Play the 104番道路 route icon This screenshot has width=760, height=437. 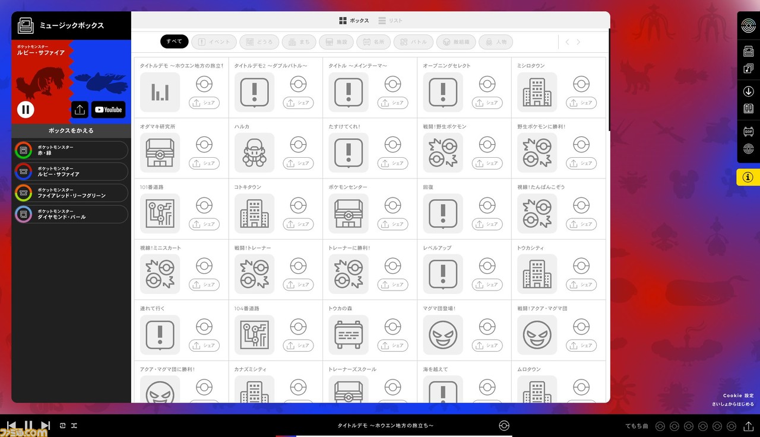[x=254, y=334]
